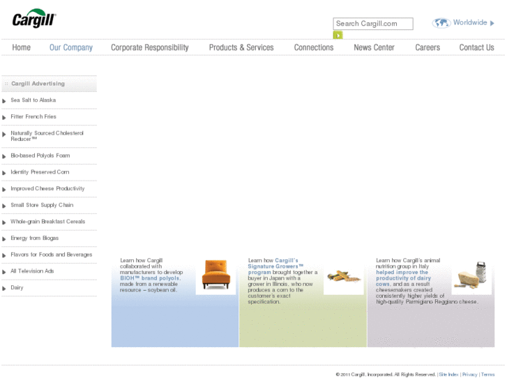
Task: Open Contact Us menu item
Action: (x=476, y=47)
